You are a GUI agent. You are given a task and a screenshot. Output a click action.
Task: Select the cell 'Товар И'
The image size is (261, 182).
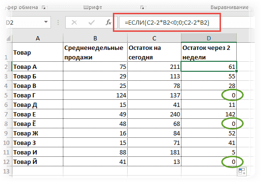38,152
